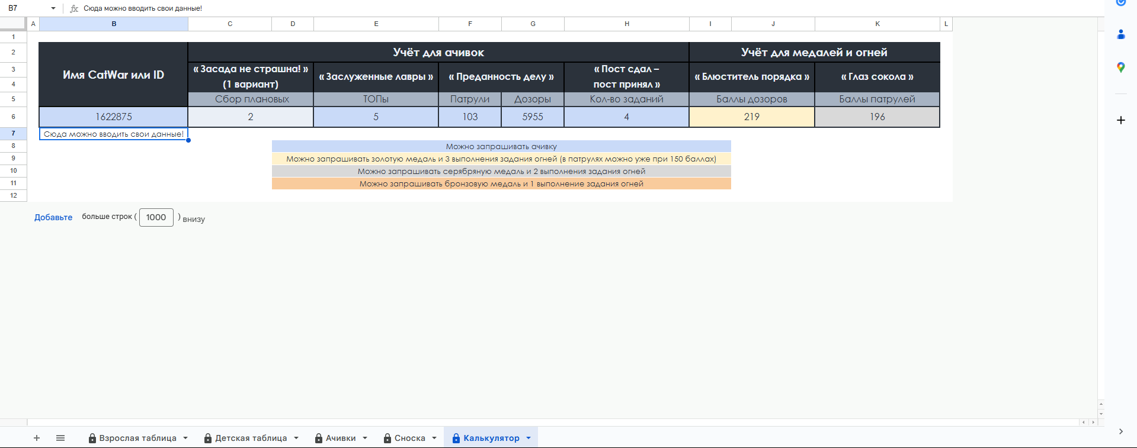
Task: Select row 7 header
Action: tap(13, 133)
